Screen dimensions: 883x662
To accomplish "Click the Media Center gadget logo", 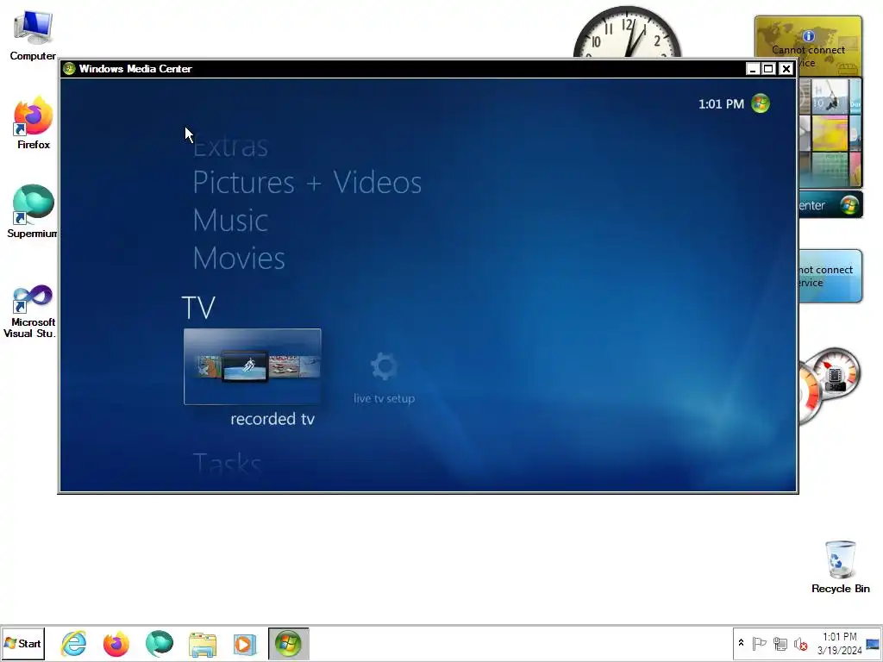I will coord(849,205).
